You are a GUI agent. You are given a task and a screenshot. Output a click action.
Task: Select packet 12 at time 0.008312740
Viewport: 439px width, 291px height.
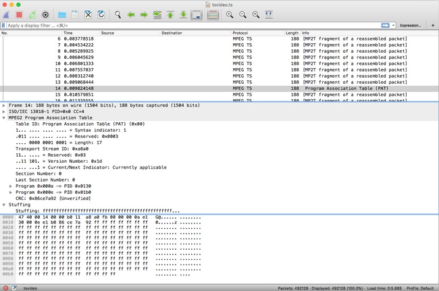point(219,76)
